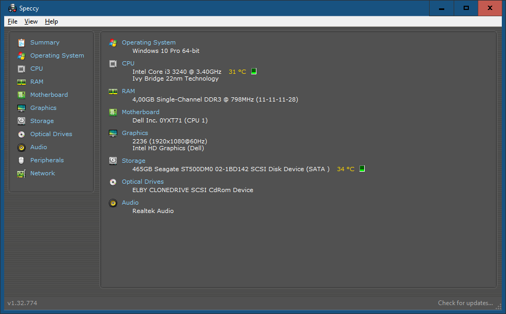Viewport: 506px width, 314px height.
Task: Click the CPU chip icon in the sidebar
Action: coord(21,69)
